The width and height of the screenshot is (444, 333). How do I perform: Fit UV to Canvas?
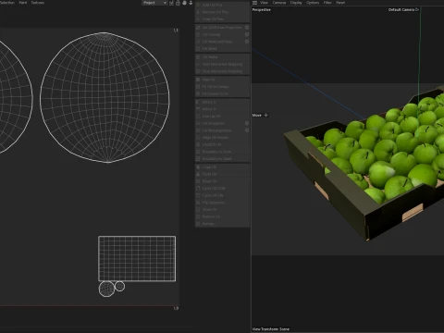click(222, 87)
